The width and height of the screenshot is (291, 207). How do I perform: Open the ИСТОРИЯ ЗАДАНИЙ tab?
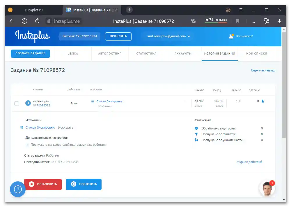click(x=220, y=54)
